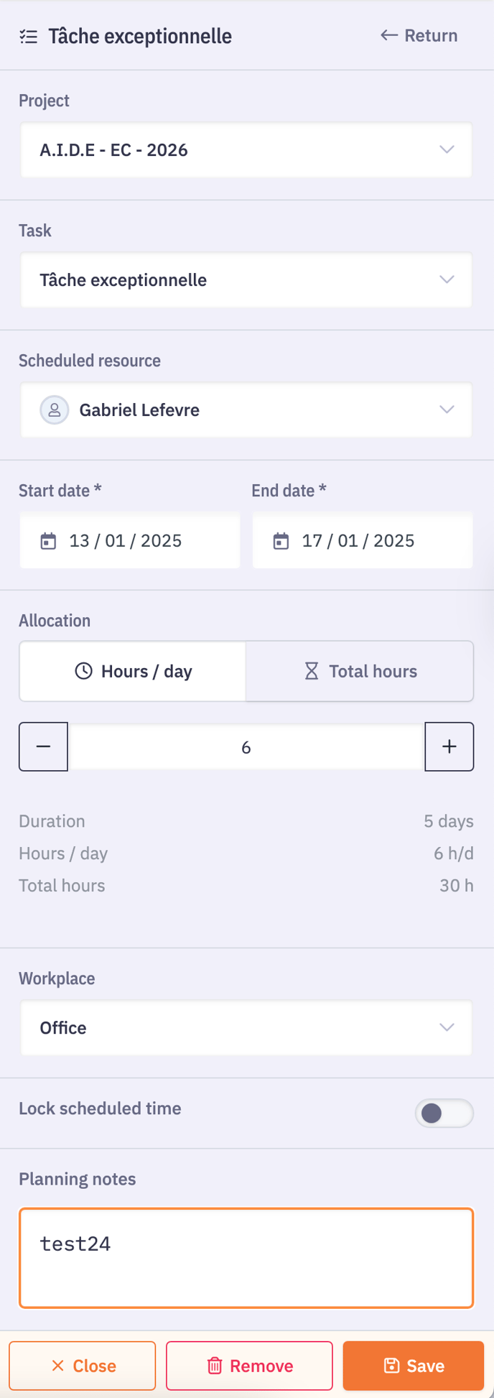This screenshot has height=1398, width=494.
Task: Increase hours with the plus button
Action: coord(449,747)
